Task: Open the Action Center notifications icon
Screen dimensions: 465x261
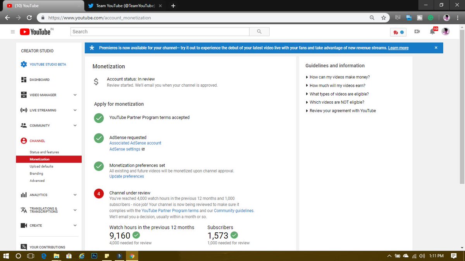Action: click(454, 256)
